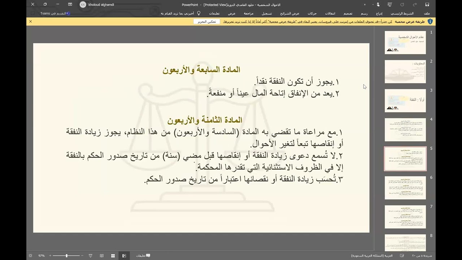This screenshot has width=462, height=260.
Task: Open إدراج (Insert) tab
Action: tap(379, 13)
